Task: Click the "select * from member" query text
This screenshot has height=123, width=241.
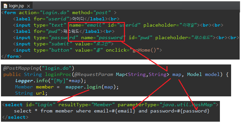Action: point(44,111)
